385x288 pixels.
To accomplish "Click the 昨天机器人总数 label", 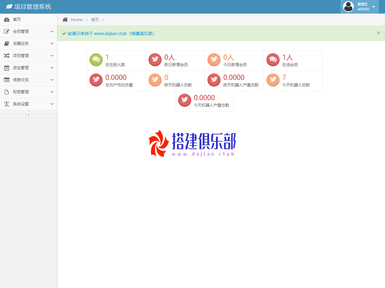I will (178, 85).
